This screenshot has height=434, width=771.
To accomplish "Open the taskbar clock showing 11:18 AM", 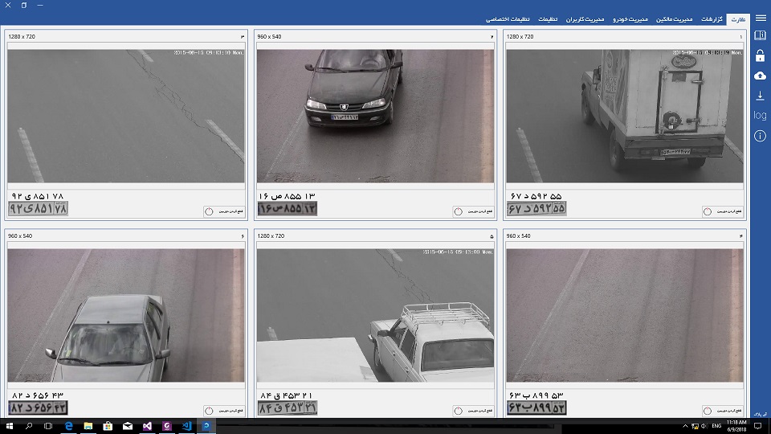I will coord(736,426).
